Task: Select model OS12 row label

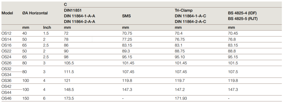Action: [7, 33]
